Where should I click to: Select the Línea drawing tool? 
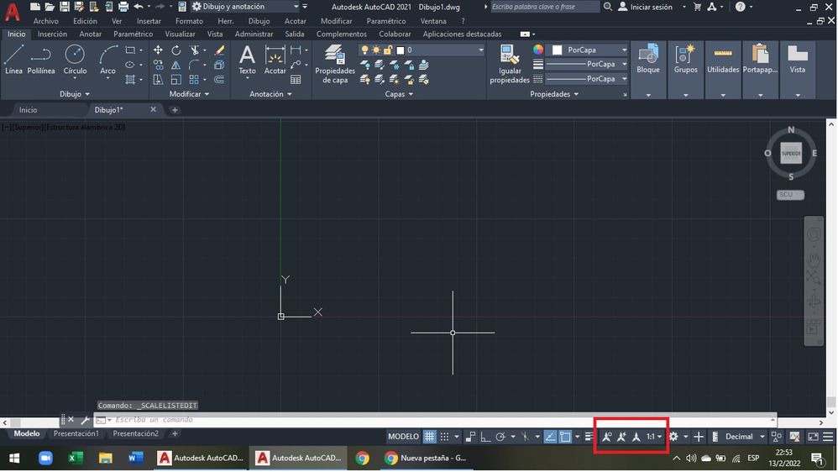(14, 60)
